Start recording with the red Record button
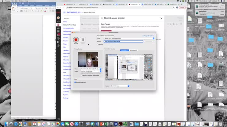 click(76, 40)
